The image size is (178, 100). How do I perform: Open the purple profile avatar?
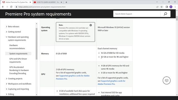171,7
